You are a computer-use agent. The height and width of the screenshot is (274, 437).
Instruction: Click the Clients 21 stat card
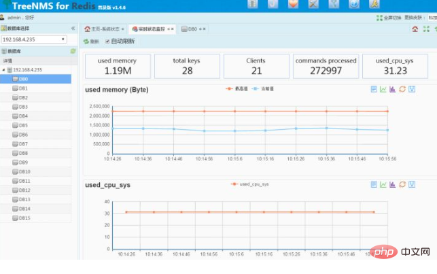[256, 67]
